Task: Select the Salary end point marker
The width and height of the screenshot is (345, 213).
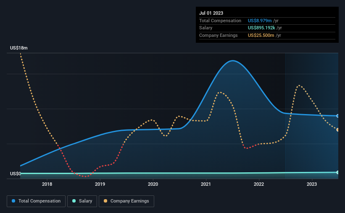Action: pos(338,172)
